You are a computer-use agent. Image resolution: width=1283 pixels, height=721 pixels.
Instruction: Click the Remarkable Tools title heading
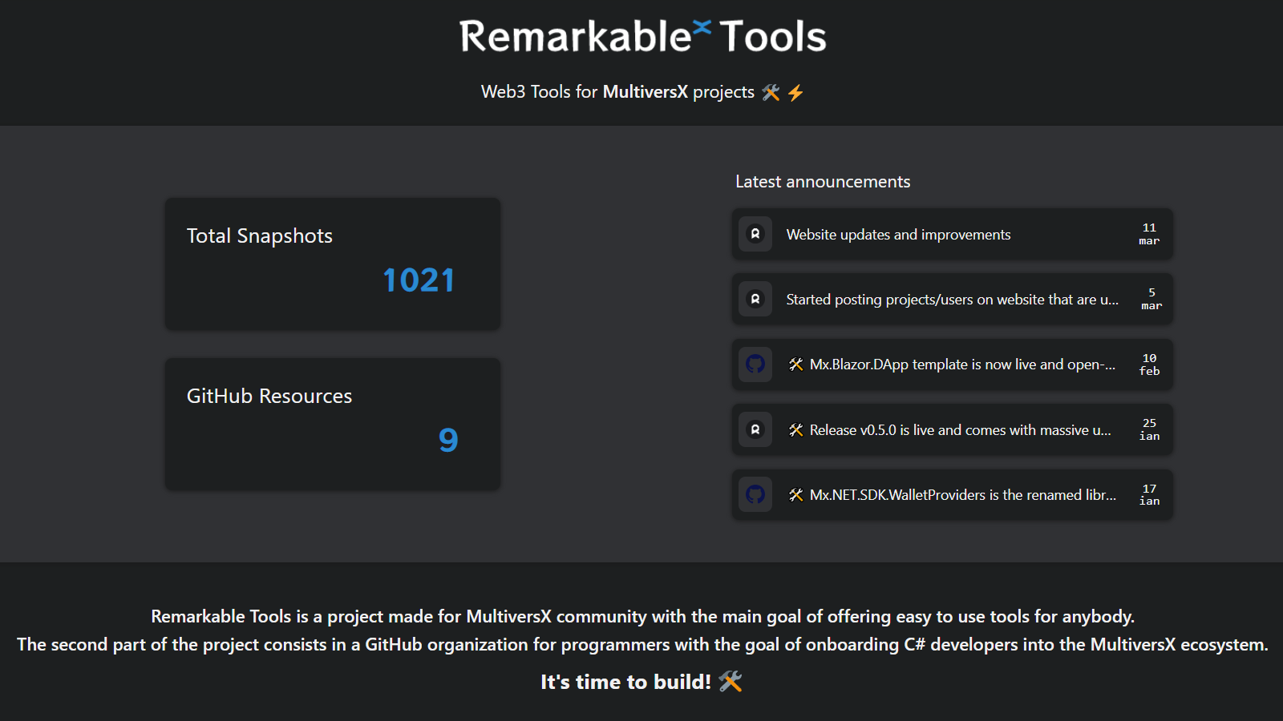click(x=641, y=36)
